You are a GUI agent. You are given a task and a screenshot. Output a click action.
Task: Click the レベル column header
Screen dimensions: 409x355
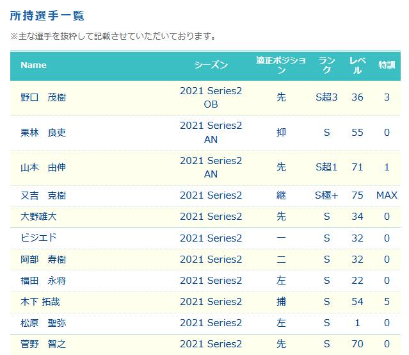tap(357, 65)
